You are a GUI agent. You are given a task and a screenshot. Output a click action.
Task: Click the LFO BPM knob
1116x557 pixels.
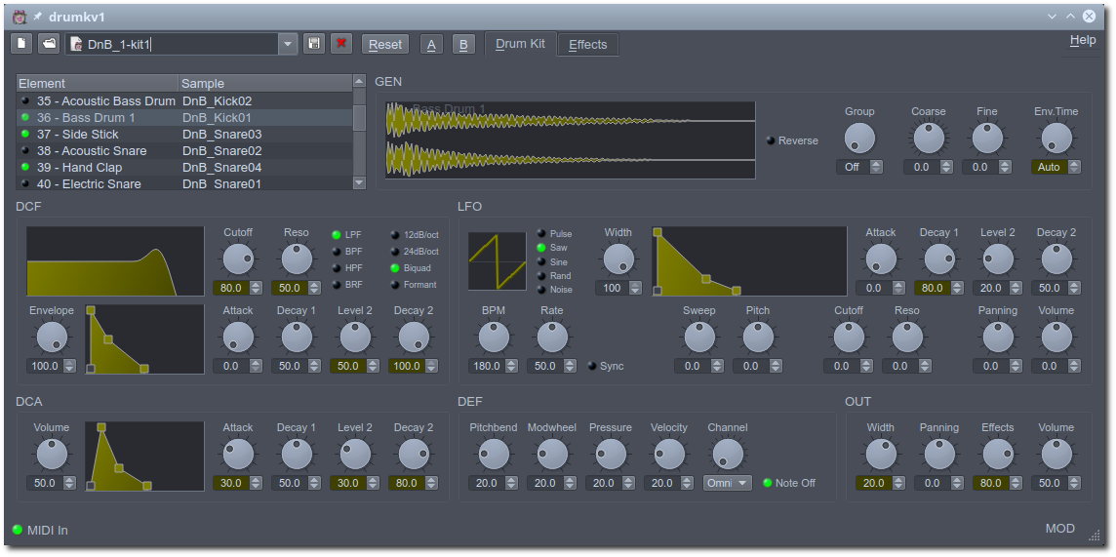point(494,338)
